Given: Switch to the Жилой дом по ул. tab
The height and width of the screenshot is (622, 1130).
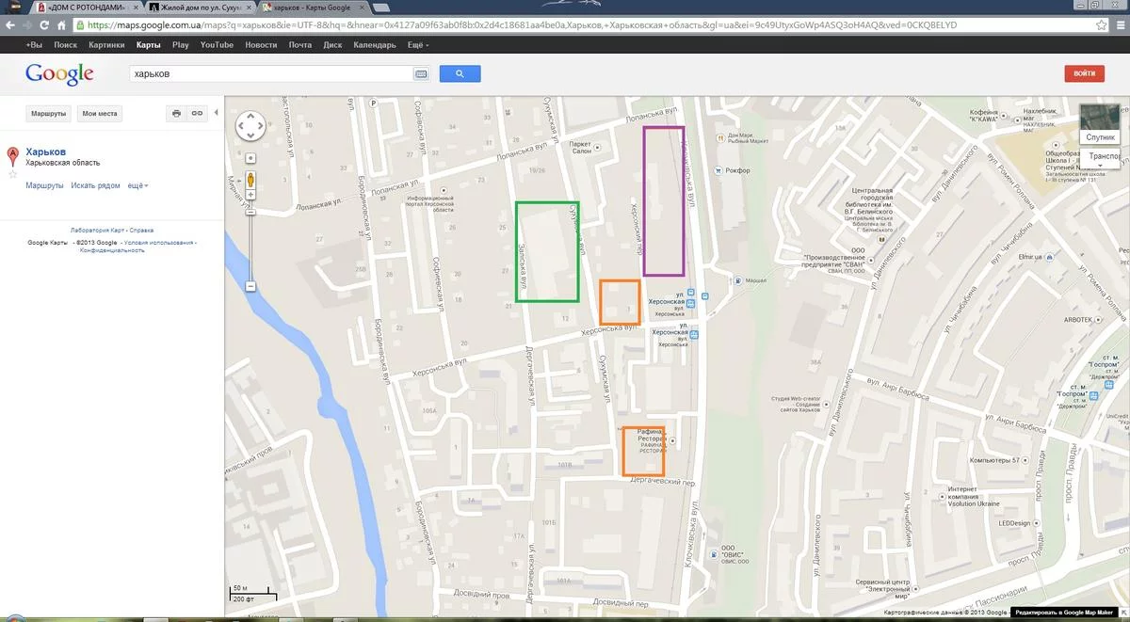Looking at the screenshot, I should (200, 7).
